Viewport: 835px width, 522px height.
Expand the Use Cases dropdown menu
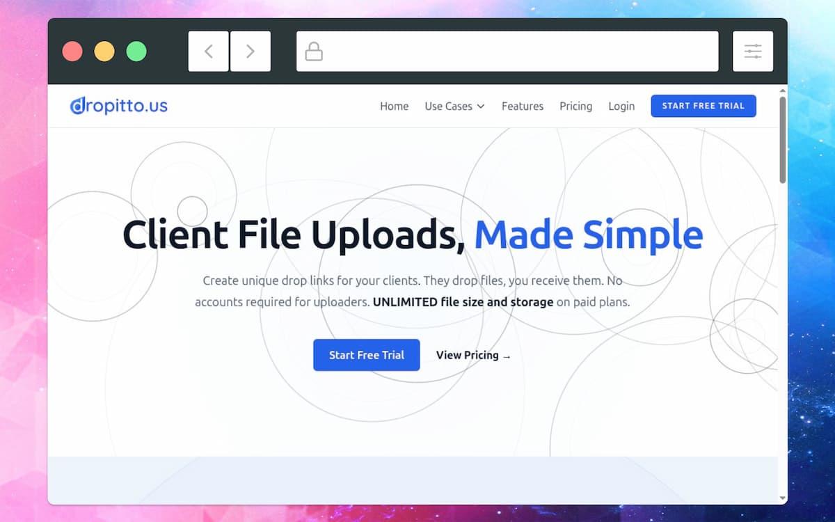click(454, 106)
